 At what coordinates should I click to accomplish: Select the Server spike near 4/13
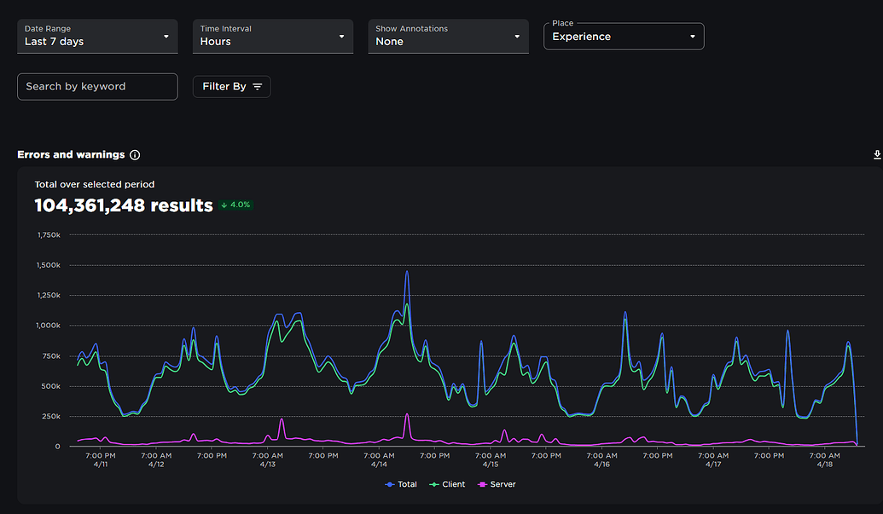click(282, 419)
